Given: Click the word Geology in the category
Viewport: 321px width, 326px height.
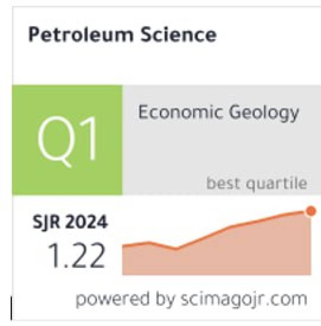Looking at the screenshot, I should (266, 113).
